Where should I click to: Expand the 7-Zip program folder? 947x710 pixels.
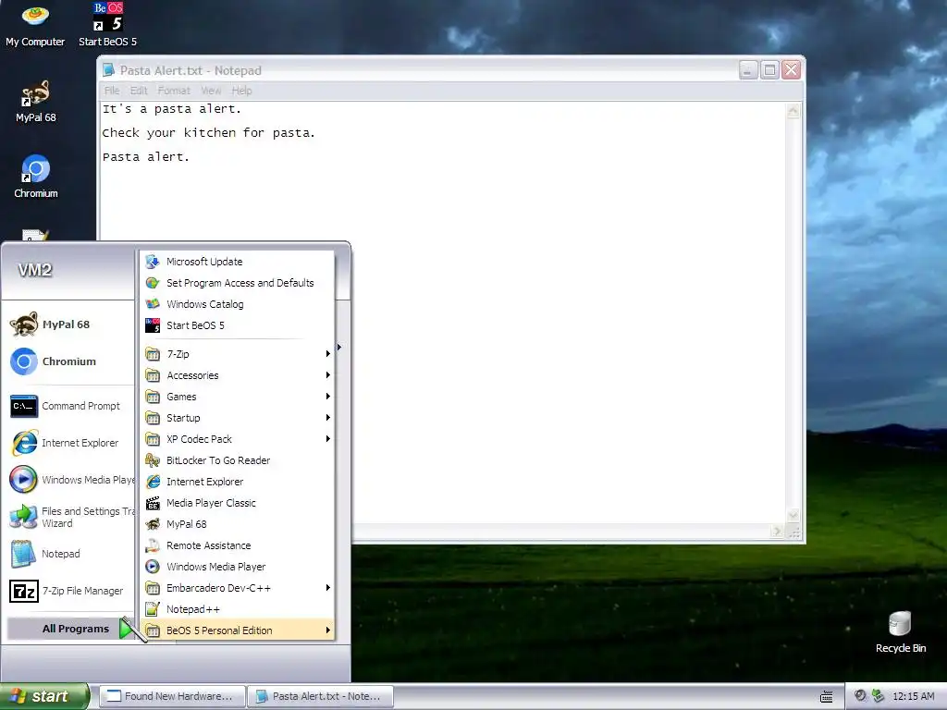point(238,354)
